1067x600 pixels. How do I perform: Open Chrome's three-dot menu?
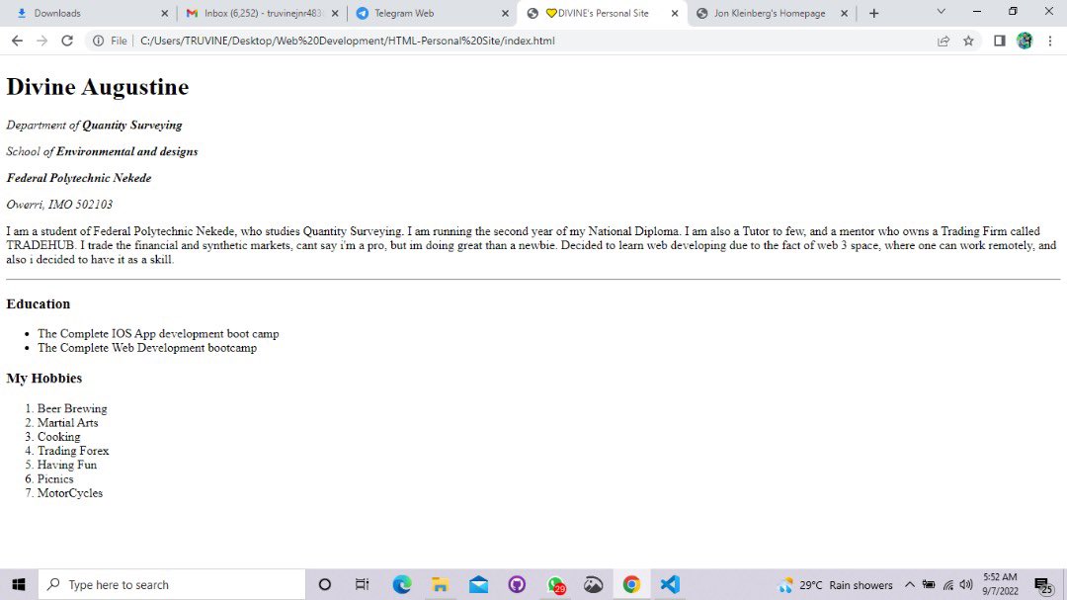[1051, 42]
